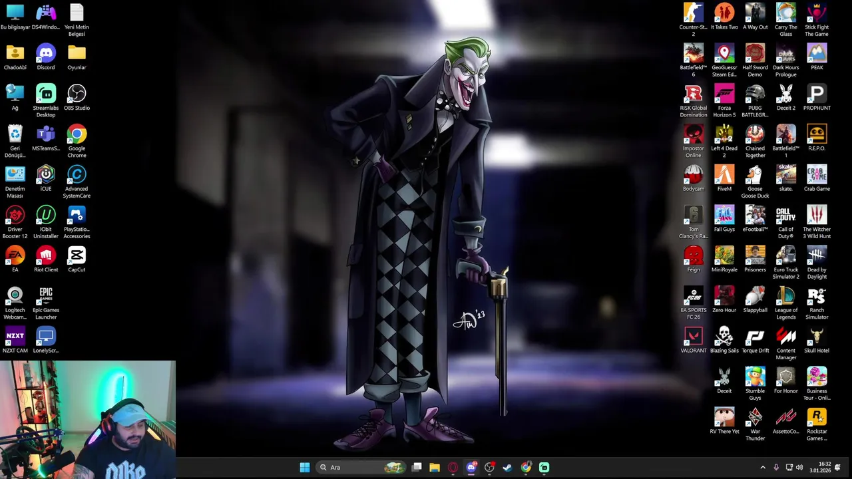Select the Euro Truck Simulator 2 icon
852x479 pixels.
pos(786,255)
